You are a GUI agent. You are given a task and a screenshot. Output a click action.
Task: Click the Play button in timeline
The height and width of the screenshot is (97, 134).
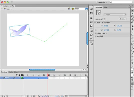[x=29, y=96]
